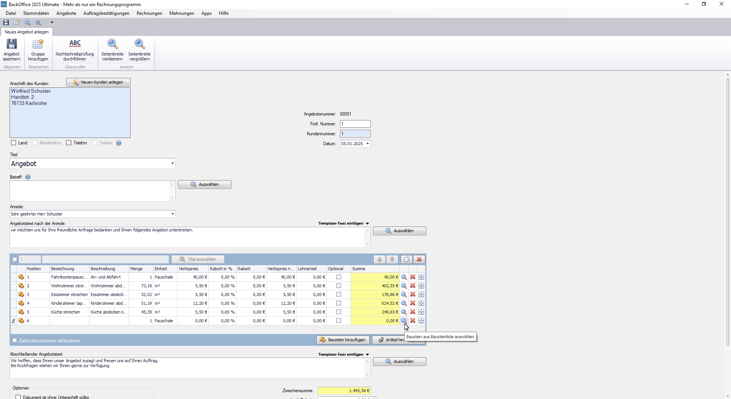Click the customer address box
Viewport: 731px width, 399px height.
(x=70, y=112)
